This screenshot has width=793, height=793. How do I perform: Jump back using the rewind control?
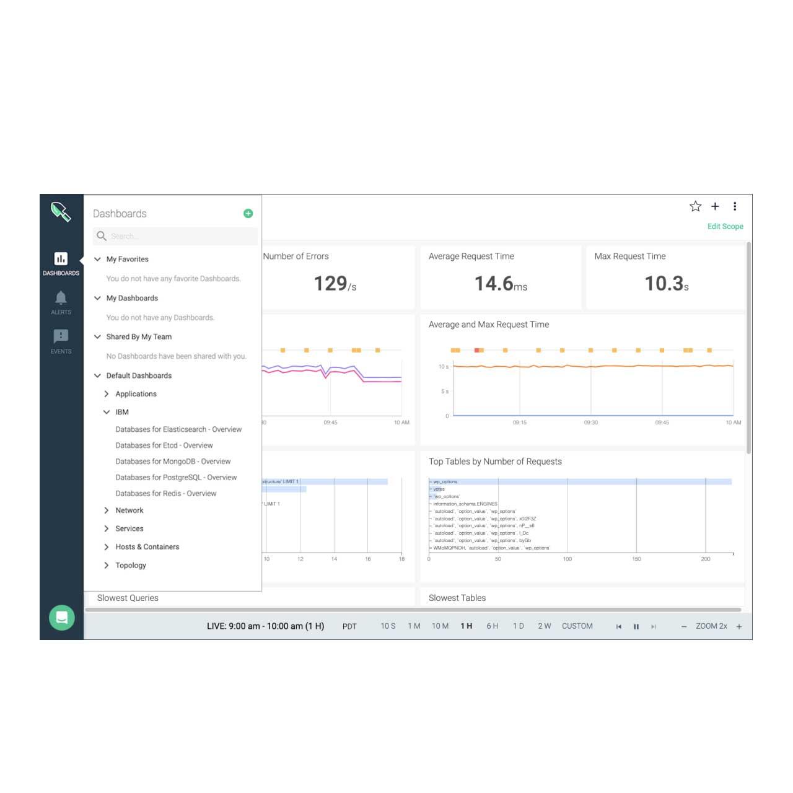(x=619, y=626)
